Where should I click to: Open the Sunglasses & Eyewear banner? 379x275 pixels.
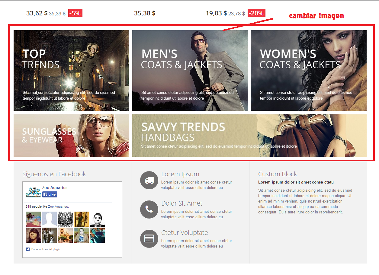(71, 135)
